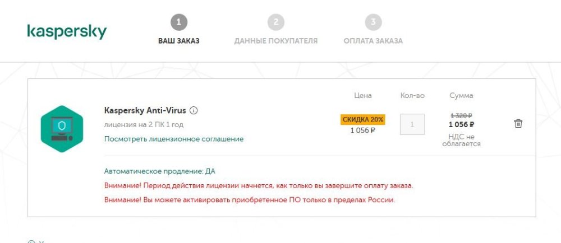This screenshot has width=561, height=243.
Task: Click the quantity input field
Action: 412,124
